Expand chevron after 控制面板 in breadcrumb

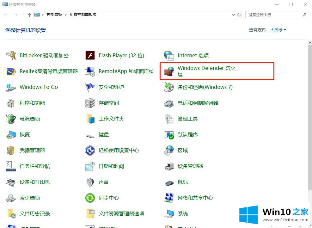tap(66, 15)
